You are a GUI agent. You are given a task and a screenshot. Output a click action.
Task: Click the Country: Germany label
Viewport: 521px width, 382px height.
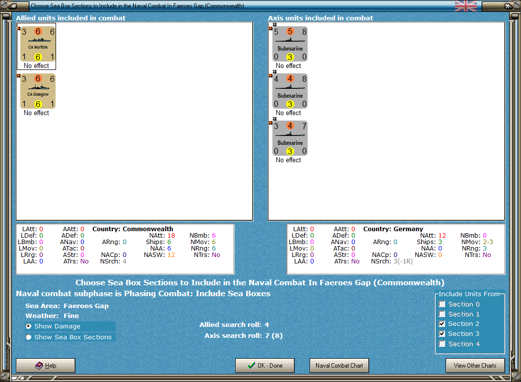[x=393, y=229]
